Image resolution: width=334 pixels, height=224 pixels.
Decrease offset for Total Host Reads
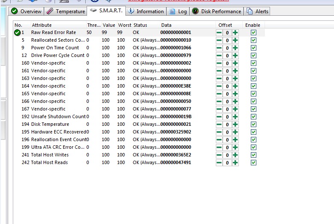click(219, 163)
